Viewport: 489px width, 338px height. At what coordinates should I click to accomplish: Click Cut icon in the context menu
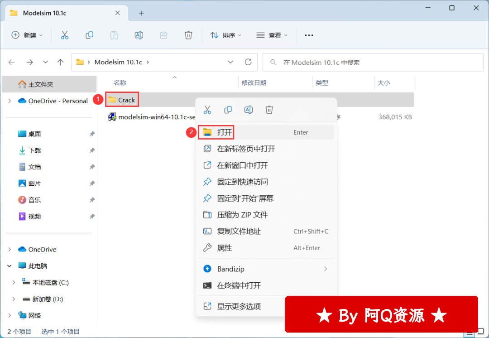click(207, 110)
